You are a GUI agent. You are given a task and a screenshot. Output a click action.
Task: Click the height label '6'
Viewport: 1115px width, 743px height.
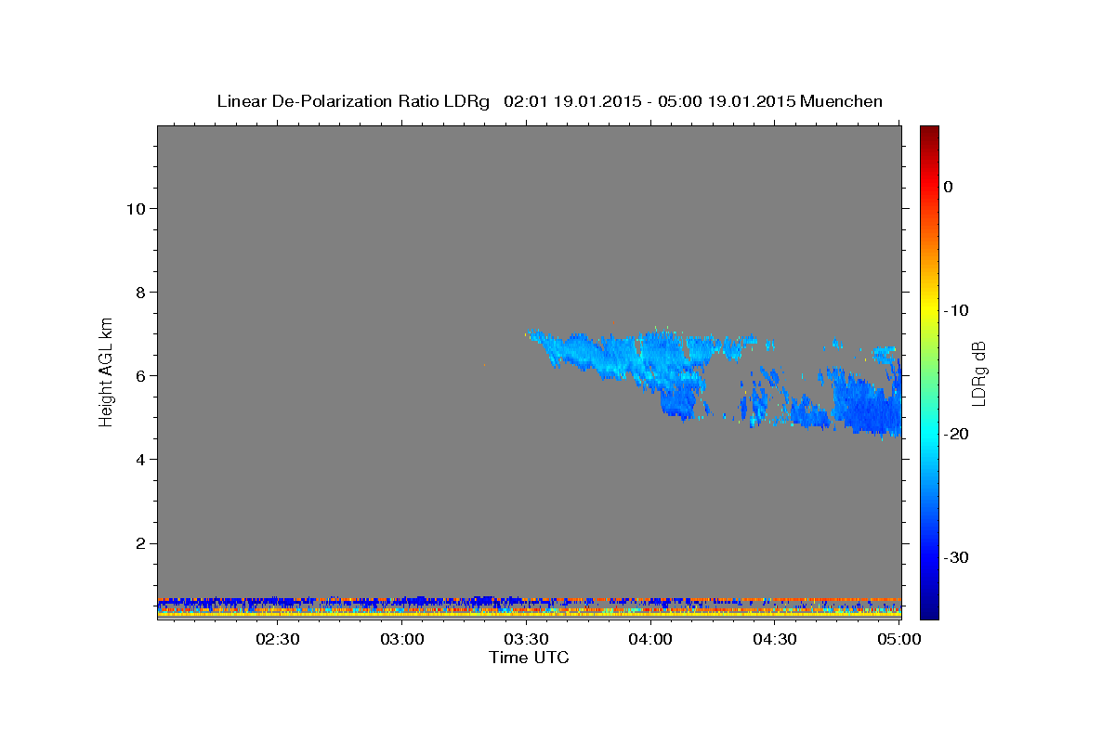138,375
